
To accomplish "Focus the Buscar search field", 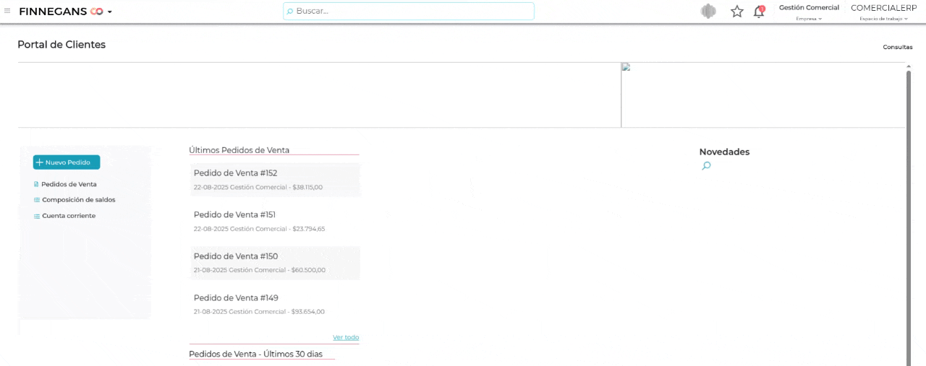I will [x=409, y=12].
